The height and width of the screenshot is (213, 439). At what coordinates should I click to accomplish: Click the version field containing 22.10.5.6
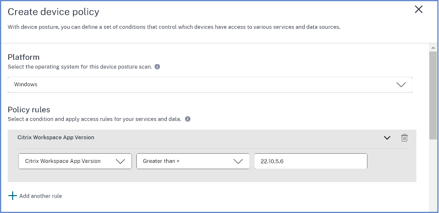pos(311,161)
